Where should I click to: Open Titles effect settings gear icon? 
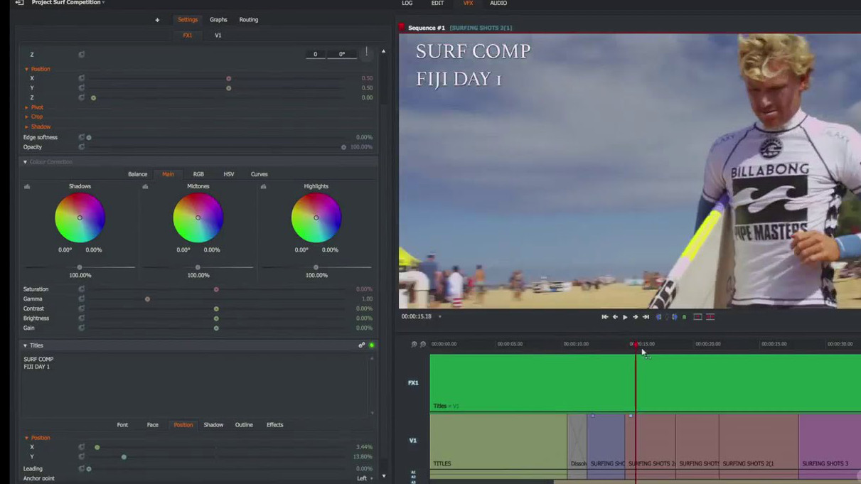click(361, 345)
